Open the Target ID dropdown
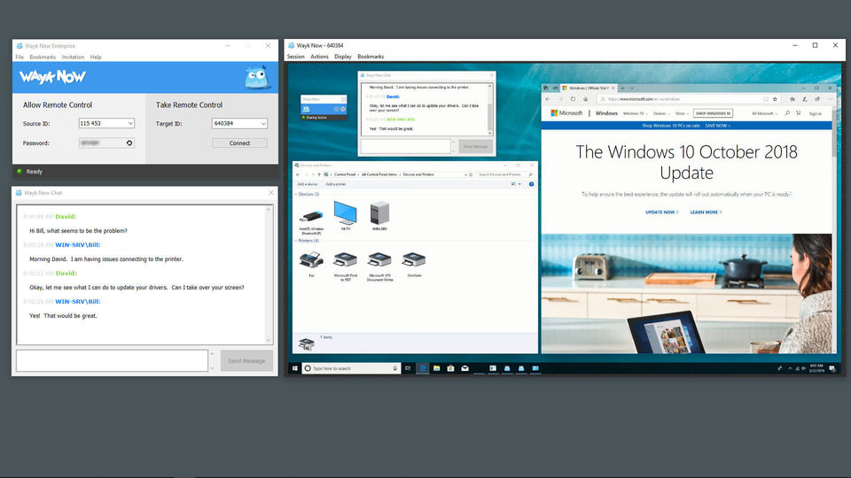Screen dimensions: 851x478 pos(263,124)
